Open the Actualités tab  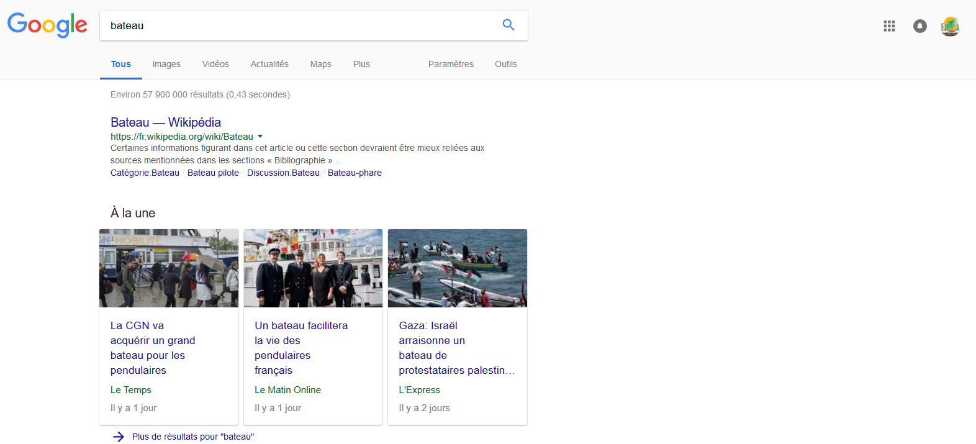(269, 64)
